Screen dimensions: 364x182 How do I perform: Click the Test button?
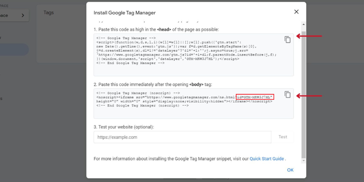point(283,137)
